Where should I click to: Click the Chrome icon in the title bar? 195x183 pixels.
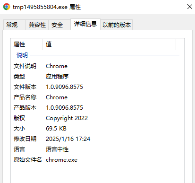pyautogui.click(x=7, y=7)
